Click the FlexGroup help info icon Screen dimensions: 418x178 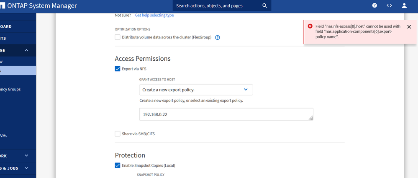click(218, 37)
